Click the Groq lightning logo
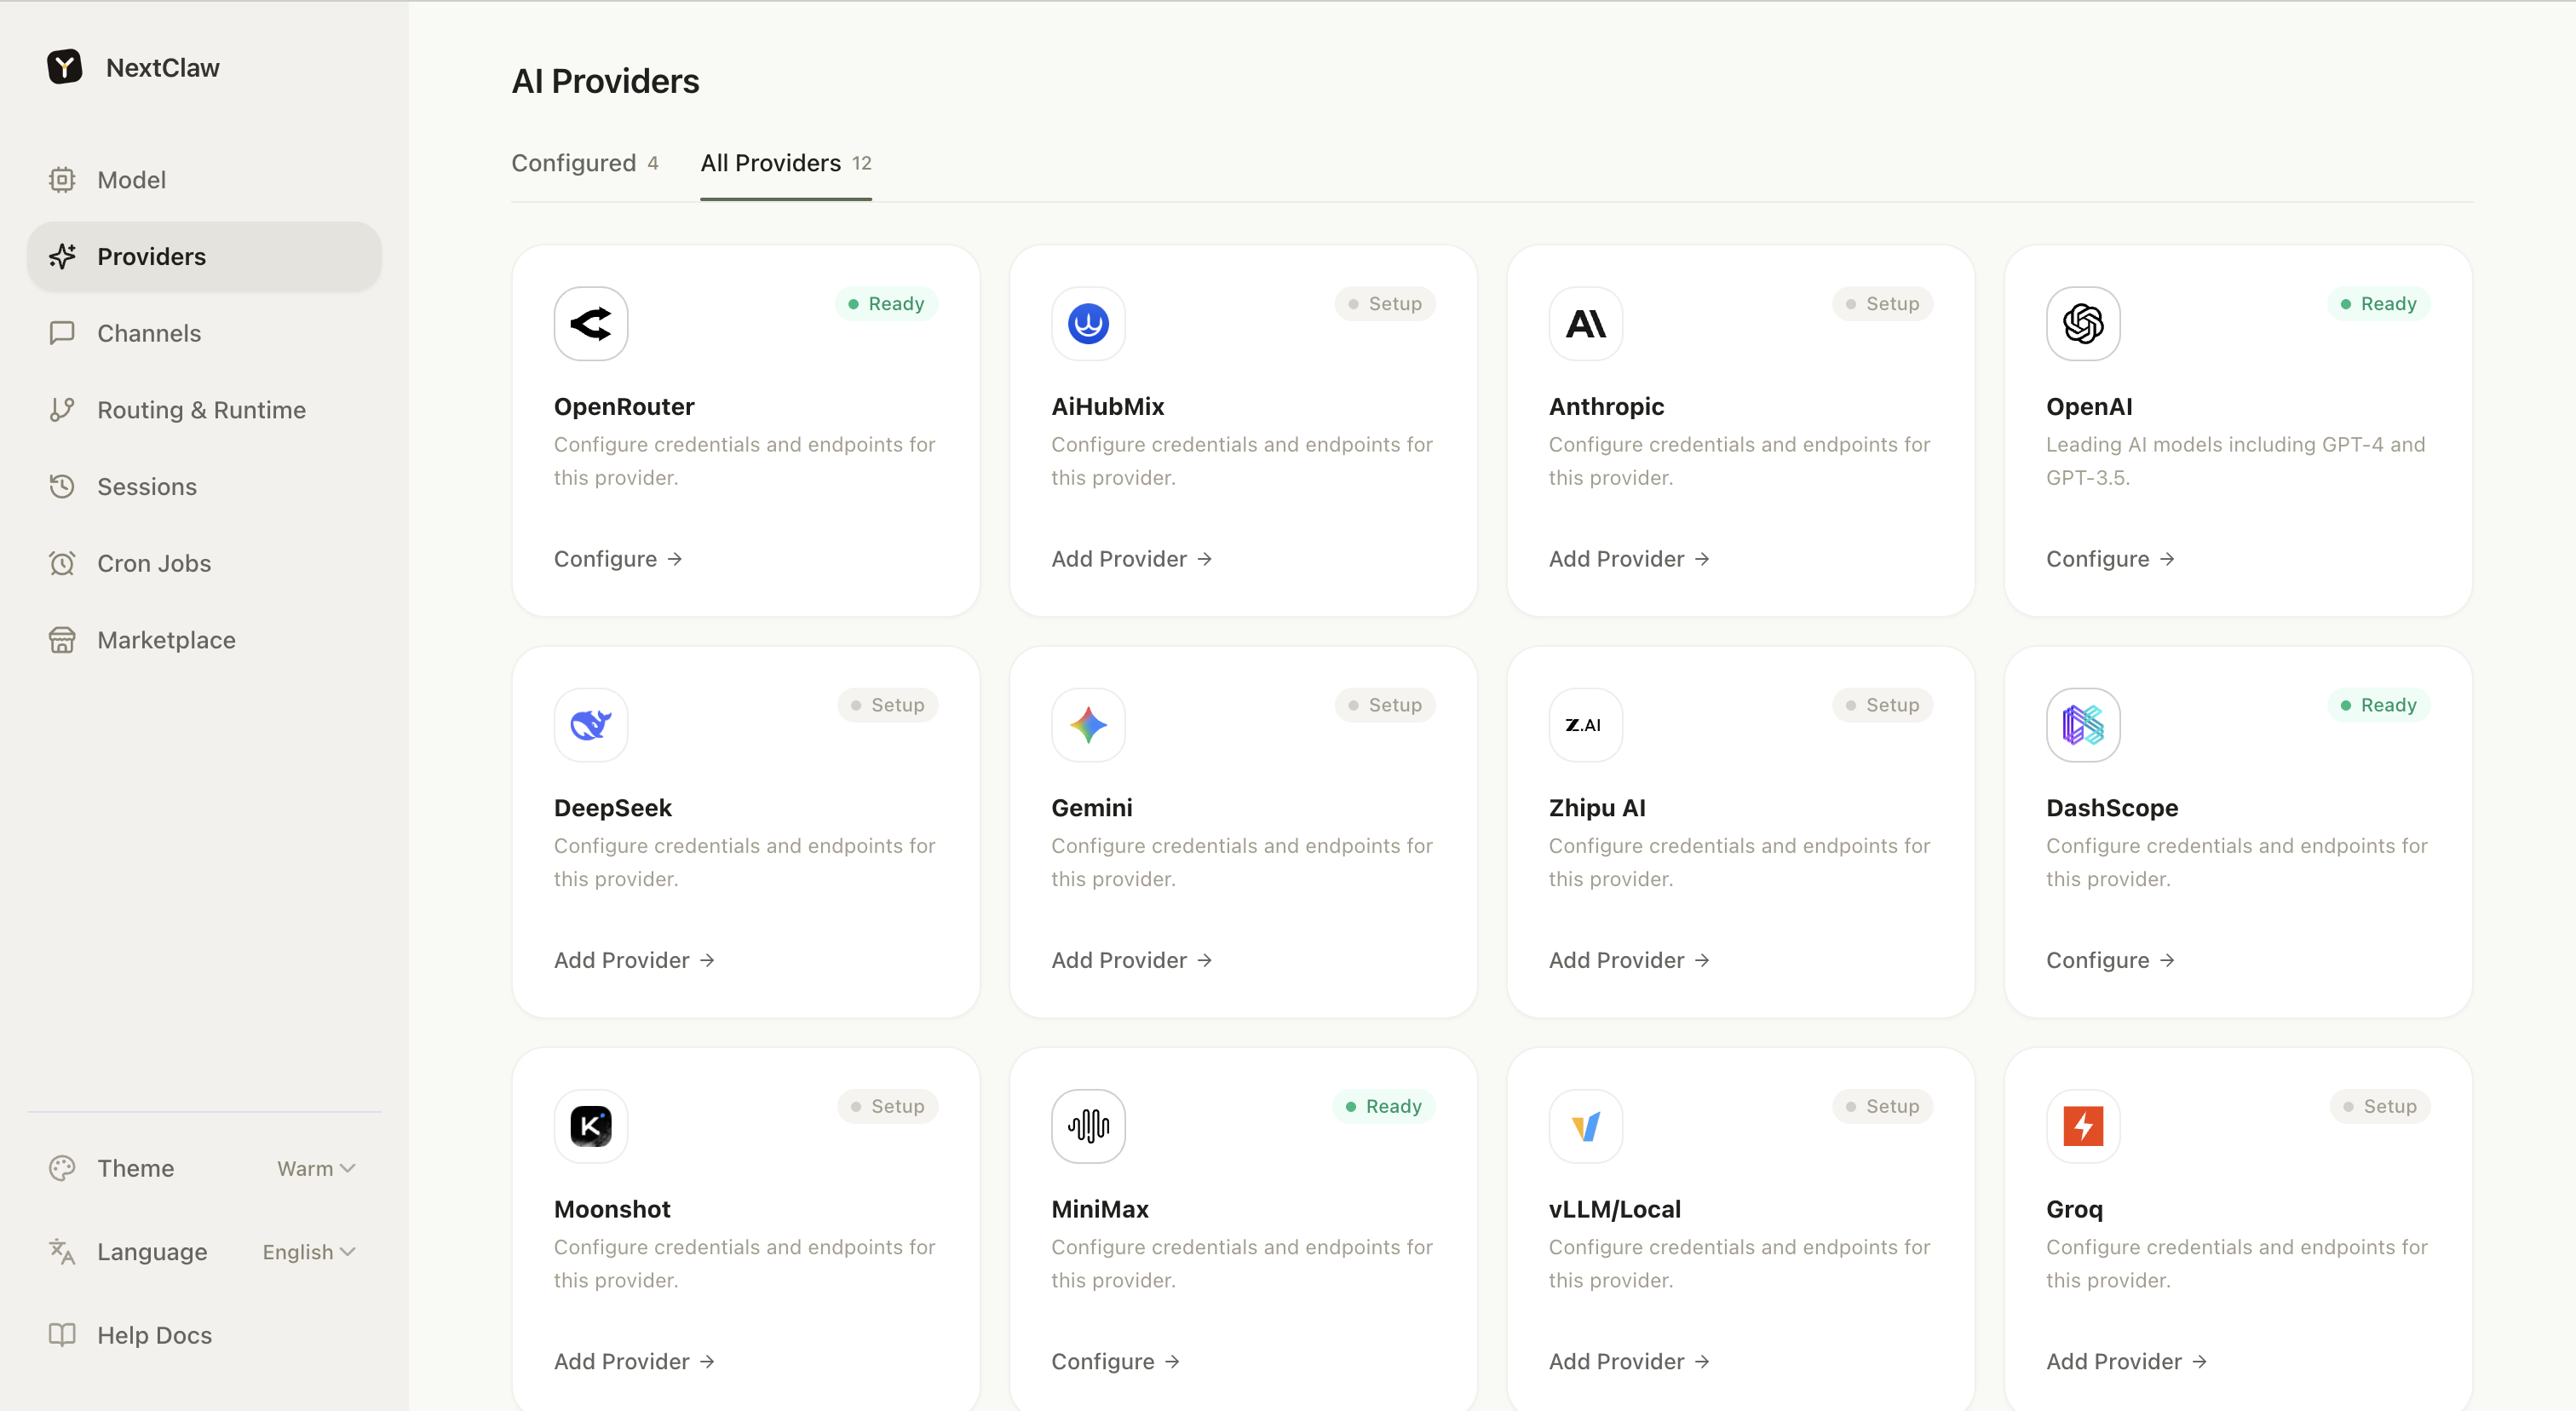 (x=2082, y=1126)
